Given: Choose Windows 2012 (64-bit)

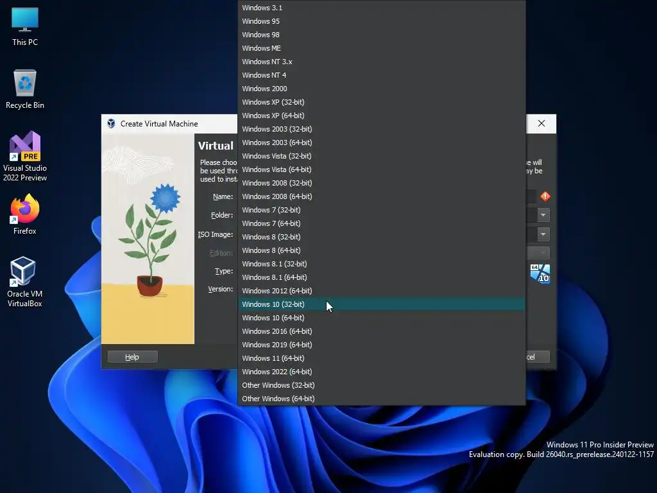Looking at the screenshot, I should click(x=382, y=291).
